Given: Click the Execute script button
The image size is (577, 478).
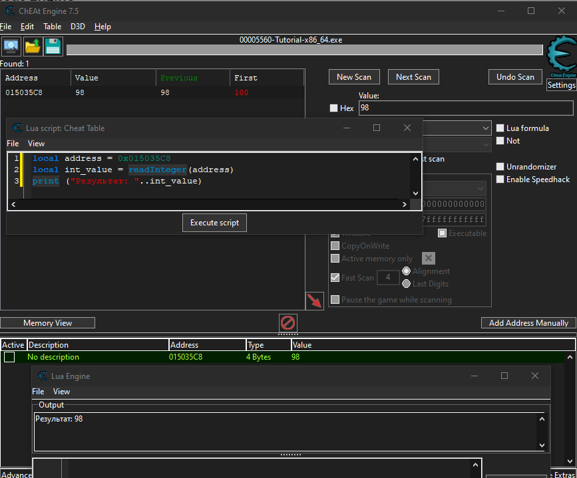Looking at the screenshot, I should (x=214, y=223).
